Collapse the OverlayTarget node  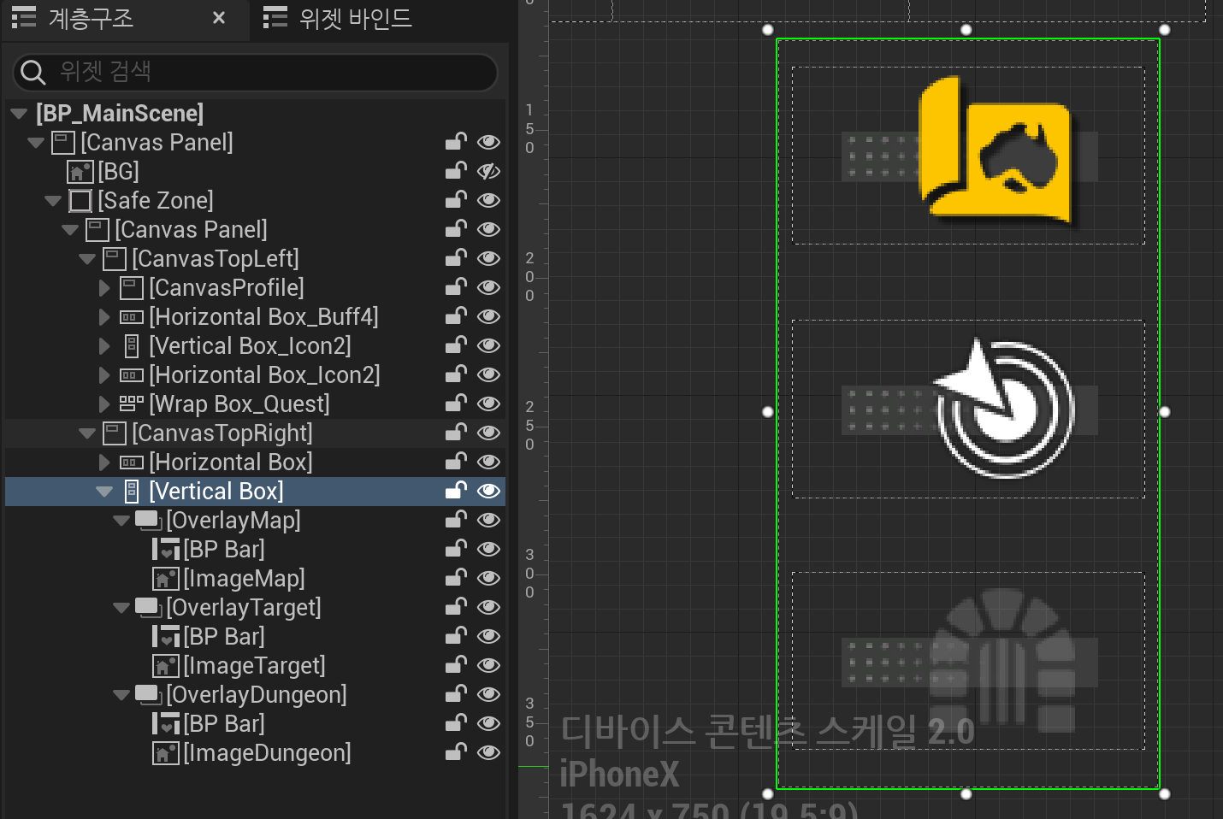click(x=121, y=608)
